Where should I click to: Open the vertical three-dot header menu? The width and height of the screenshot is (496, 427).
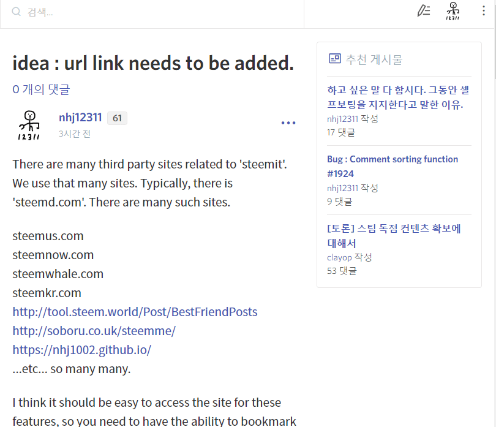484,11
